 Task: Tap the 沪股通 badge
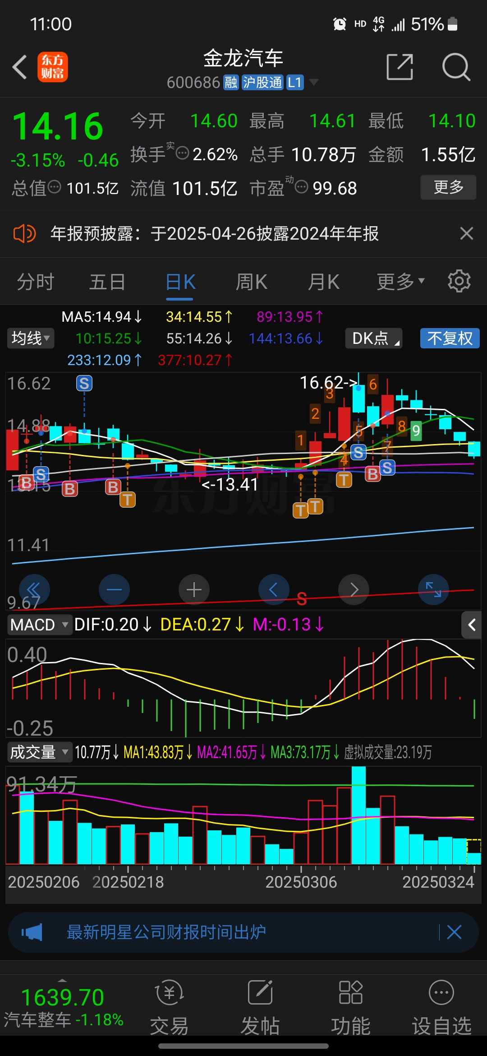pos(262,83)
